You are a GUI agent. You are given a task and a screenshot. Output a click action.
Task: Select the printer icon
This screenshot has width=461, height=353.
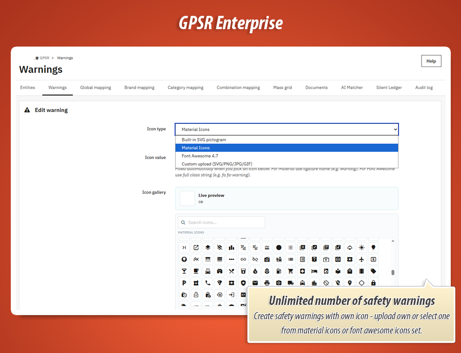267,283
